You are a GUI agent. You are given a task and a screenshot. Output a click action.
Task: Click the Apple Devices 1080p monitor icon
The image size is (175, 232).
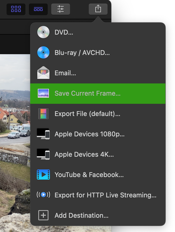43,134
